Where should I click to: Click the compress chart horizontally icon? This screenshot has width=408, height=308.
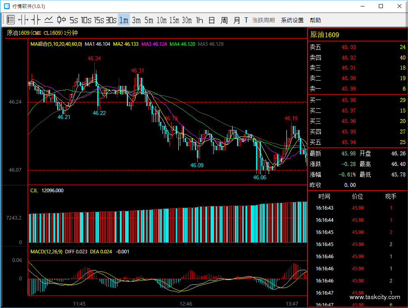tap(36, 20)
